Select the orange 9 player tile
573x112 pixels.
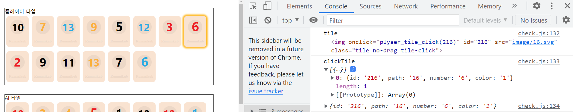[x=93, y=31]
